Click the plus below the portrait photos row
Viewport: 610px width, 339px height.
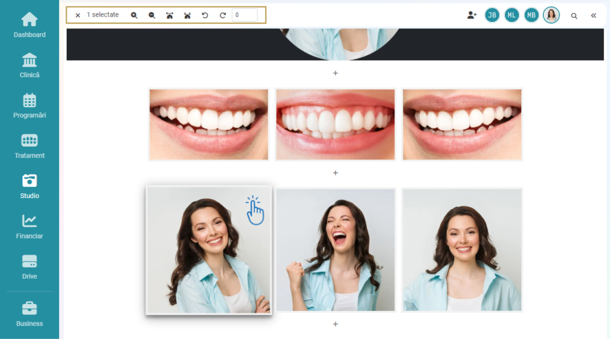[335, 324]
